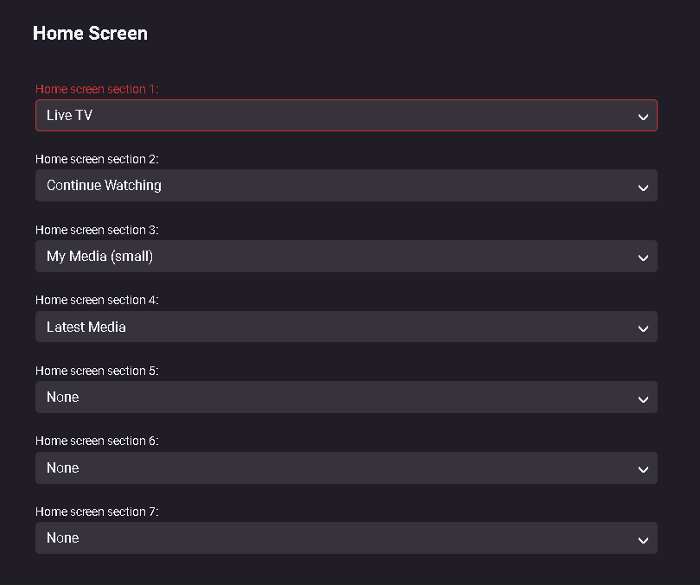Click the chevron arrow beside Latest Media

[x=642, y=328]
